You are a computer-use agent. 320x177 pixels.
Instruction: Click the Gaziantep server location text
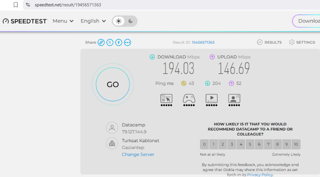click(133, 147)
